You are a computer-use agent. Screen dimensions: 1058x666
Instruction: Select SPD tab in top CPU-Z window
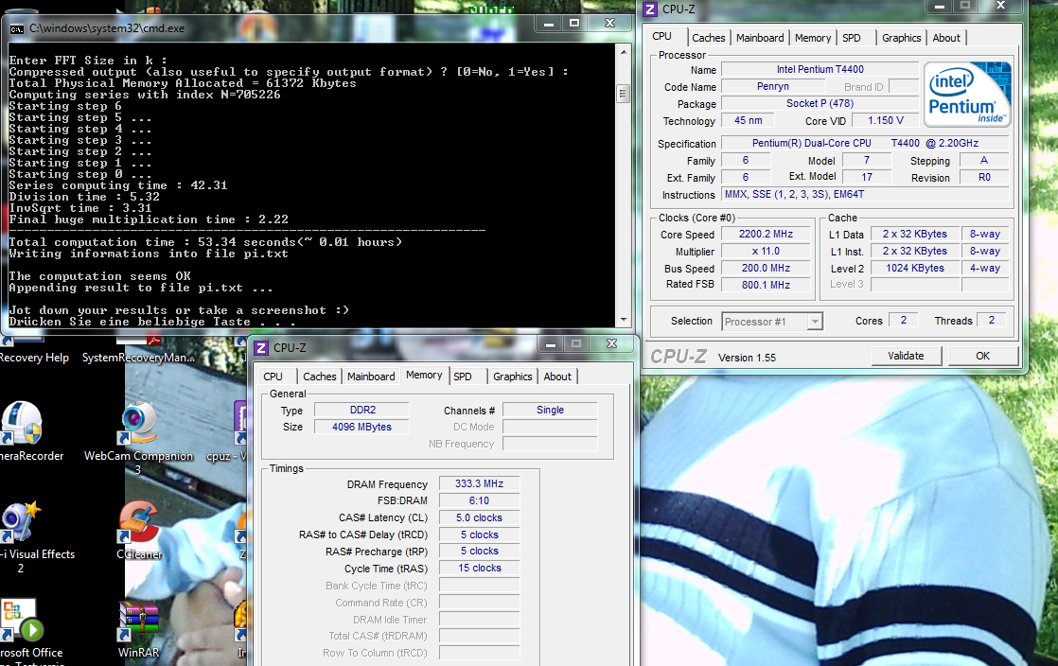[x=852, y=38]
